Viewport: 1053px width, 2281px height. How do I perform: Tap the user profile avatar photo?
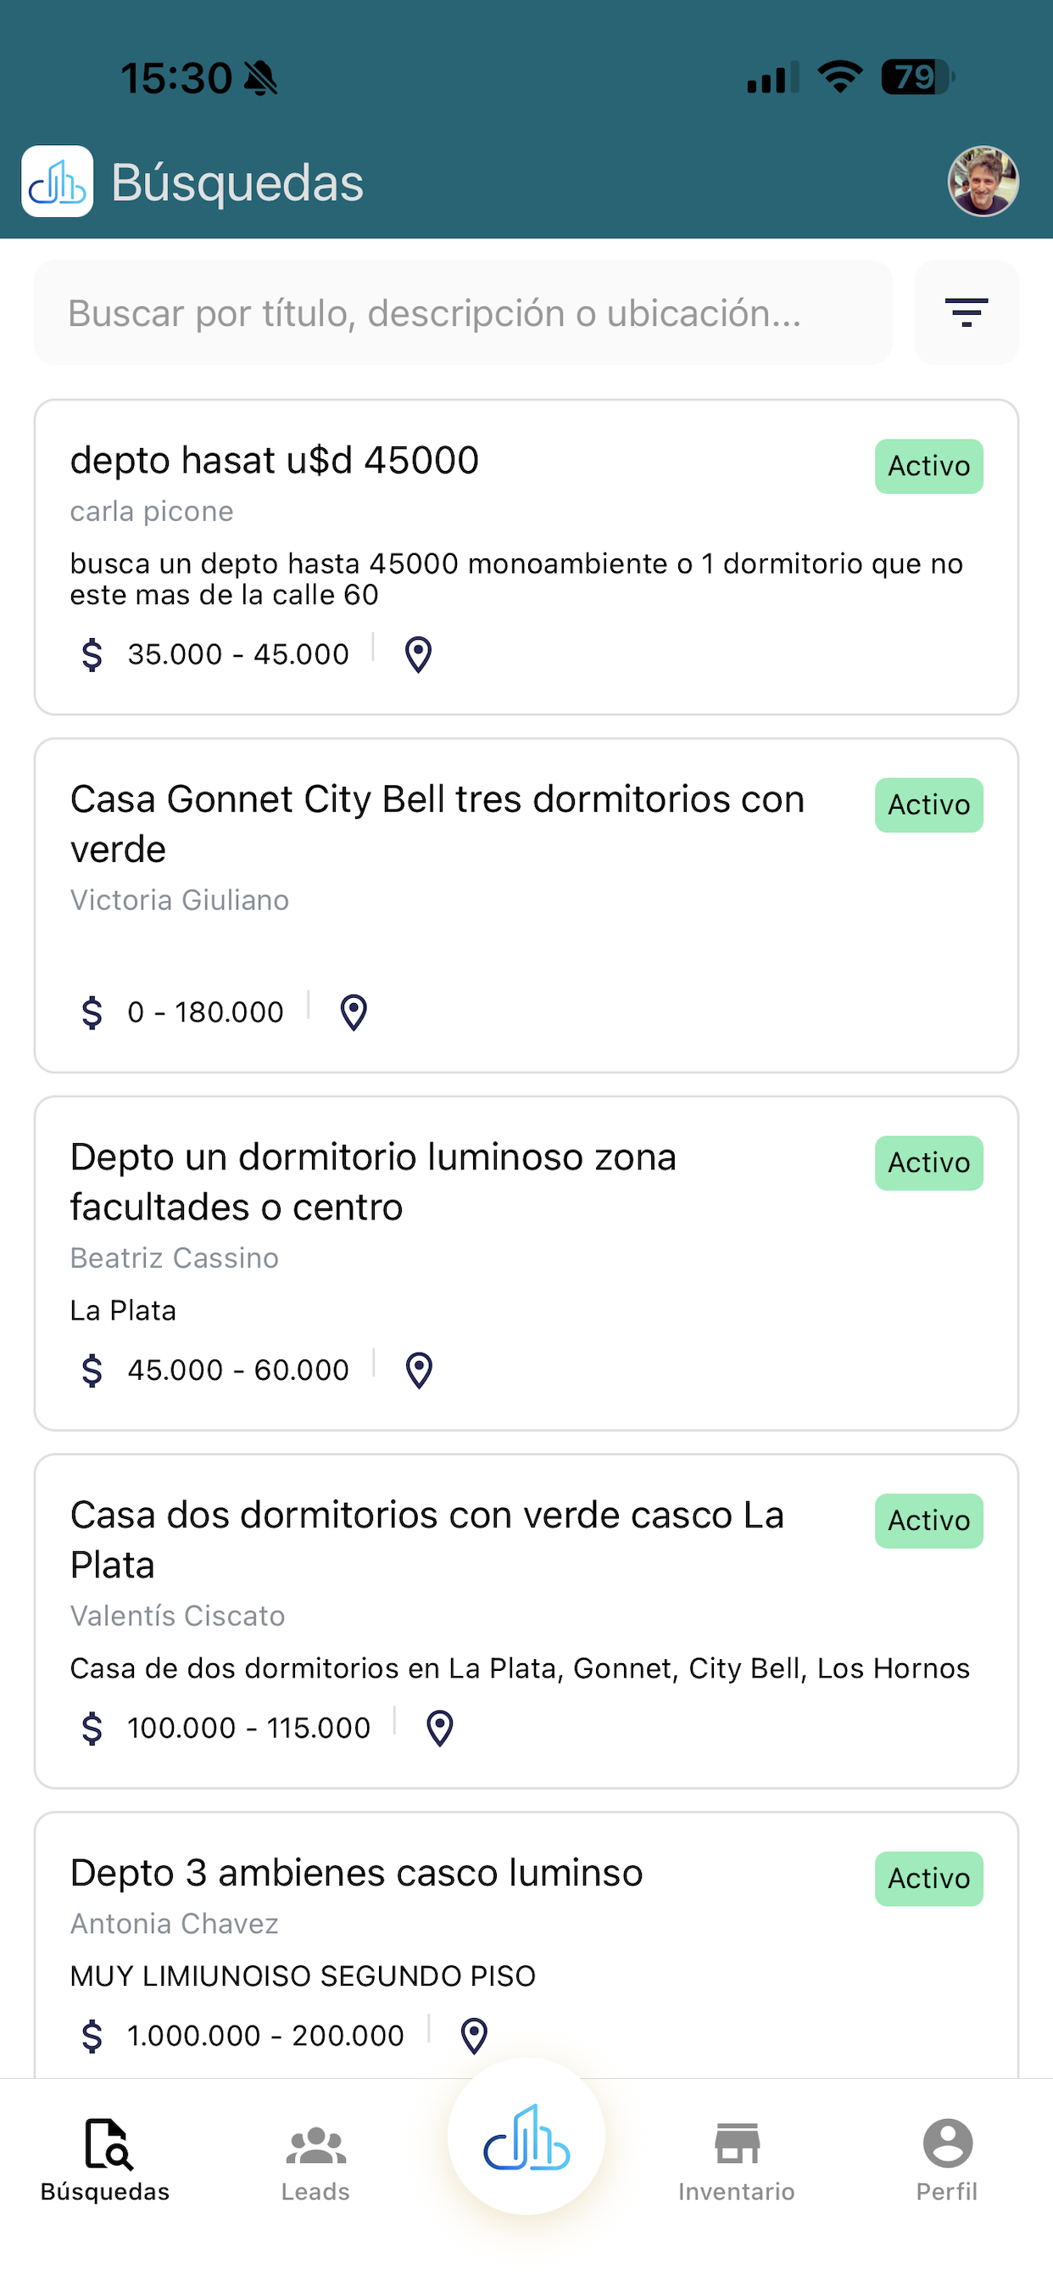click(x=983, y=182)
